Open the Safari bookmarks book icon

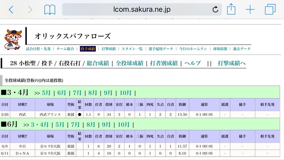point(50,9)
